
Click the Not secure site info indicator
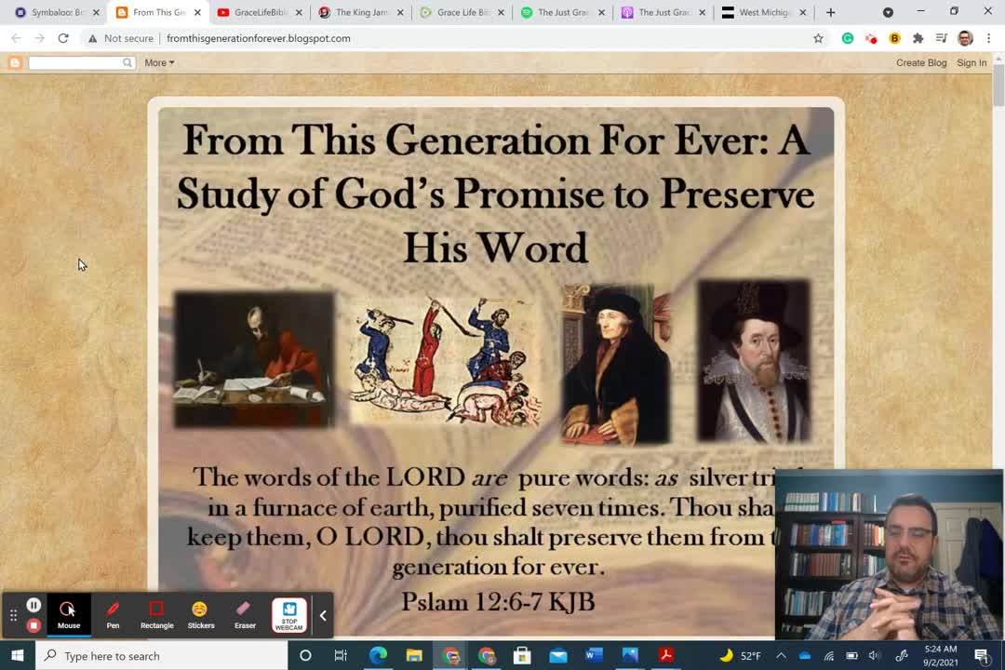[120, 38]
